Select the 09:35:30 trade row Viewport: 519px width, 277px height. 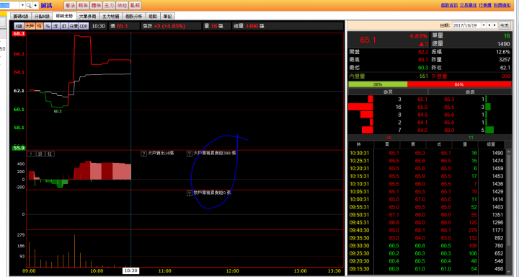pos(427,238)
